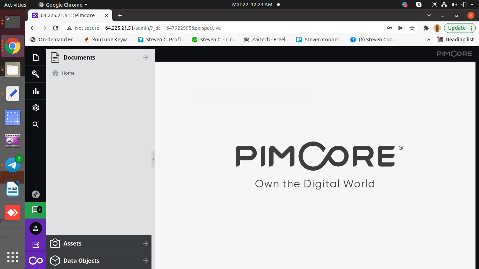The image size is (479, 269).
Task: Click the Not secure site info
Action: pos(83,28)
